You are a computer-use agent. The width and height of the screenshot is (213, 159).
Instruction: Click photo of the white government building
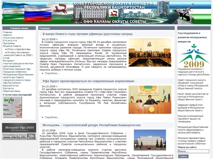click(x=150, y=140)
